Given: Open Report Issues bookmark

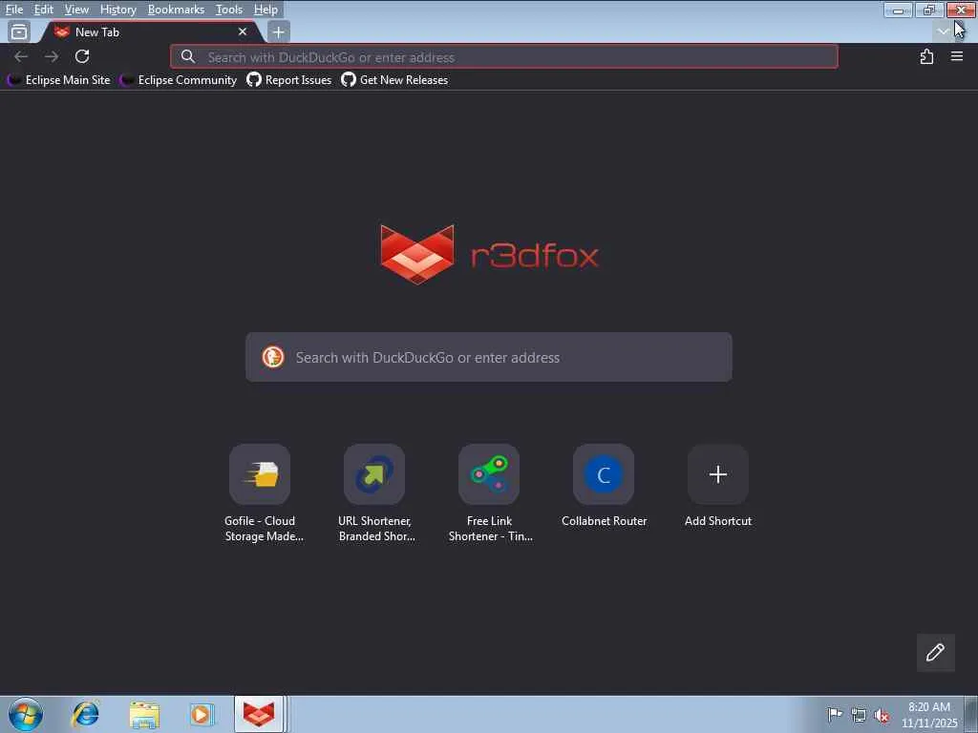Looking at the screenshot, I should click(289, 80).
